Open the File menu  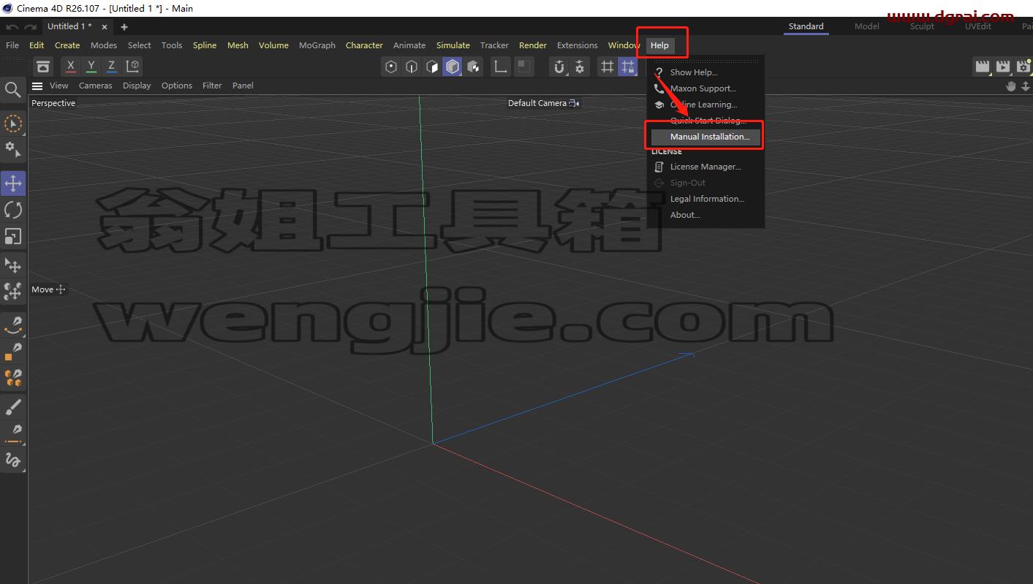click(12, 45)
